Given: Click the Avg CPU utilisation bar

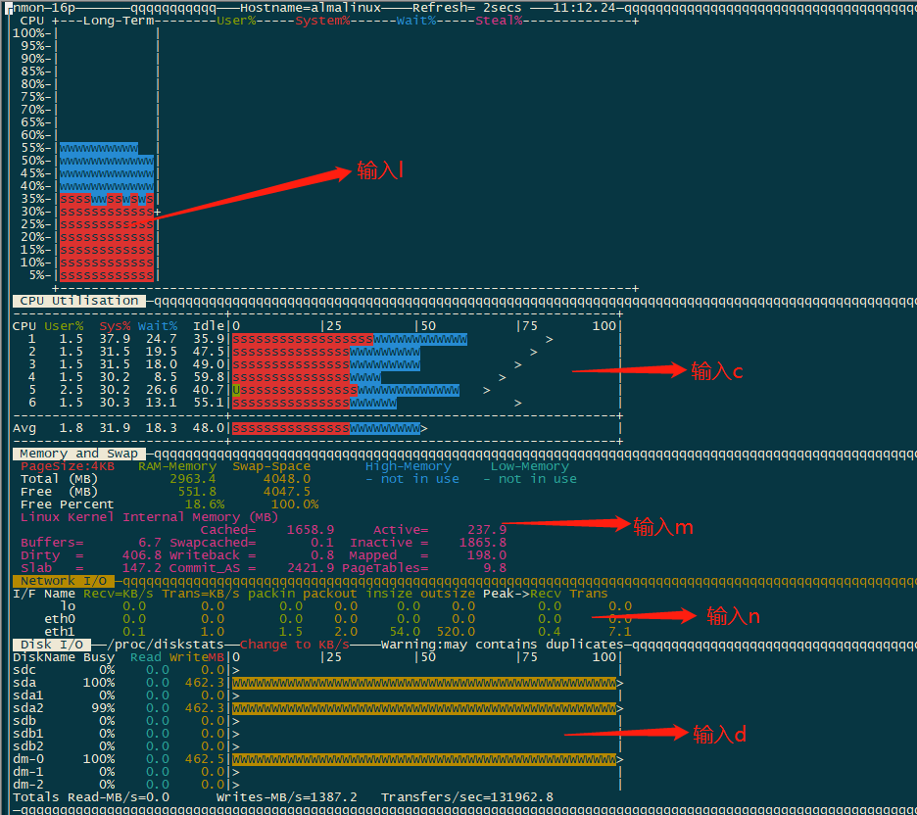Looking at the screenshot, I should (326, 428).
